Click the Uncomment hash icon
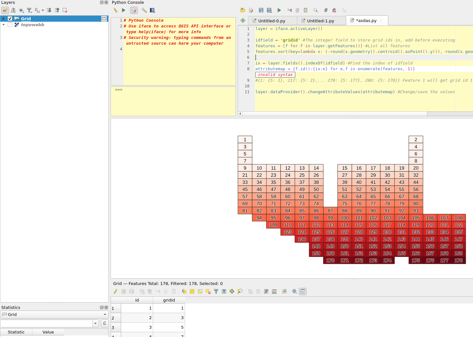The width and height of the screenshot is (473, 337). [x=334, y=10]
